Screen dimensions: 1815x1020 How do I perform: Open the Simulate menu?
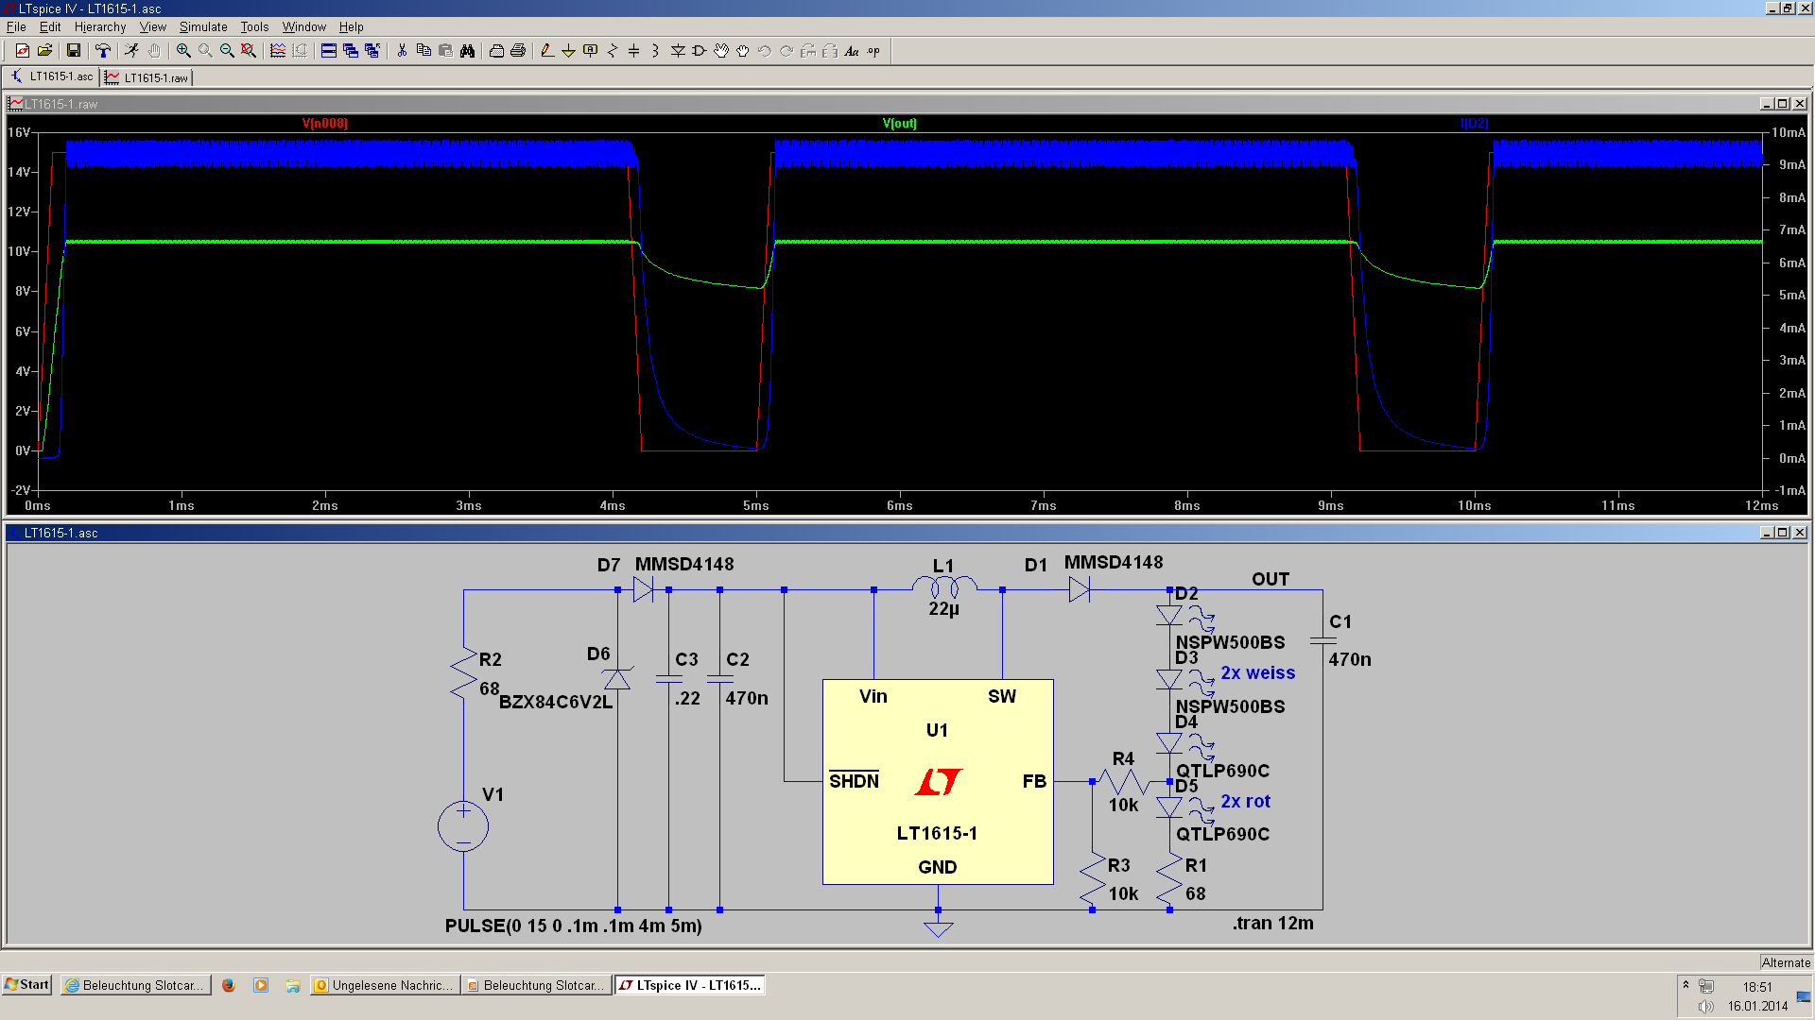coord(203,26)
